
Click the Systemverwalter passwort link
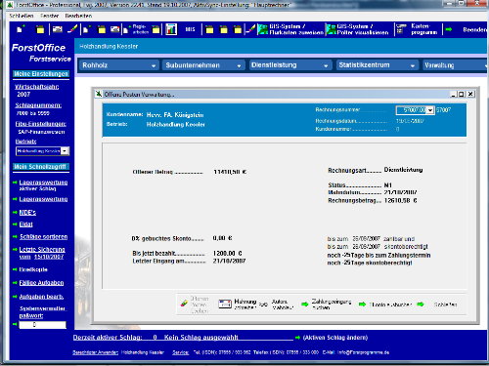pos(42,311)
